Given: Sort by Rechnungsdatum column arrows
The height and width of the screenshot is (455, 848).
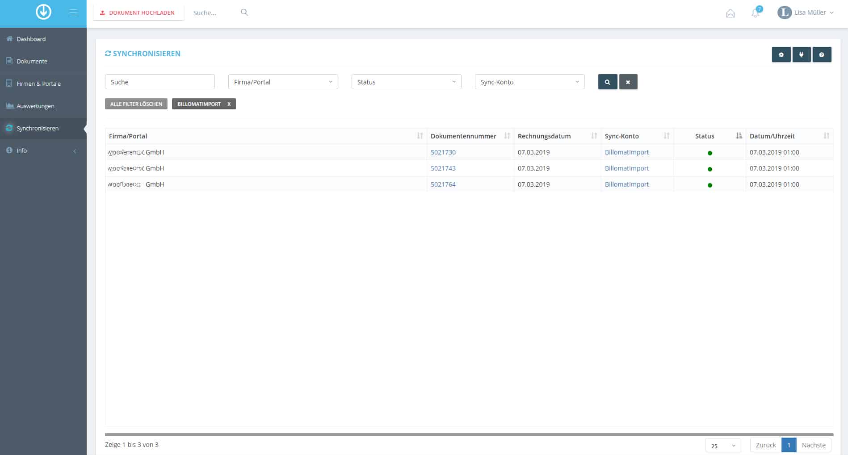Looking at the screenshot, I should (x=594, y=136).
